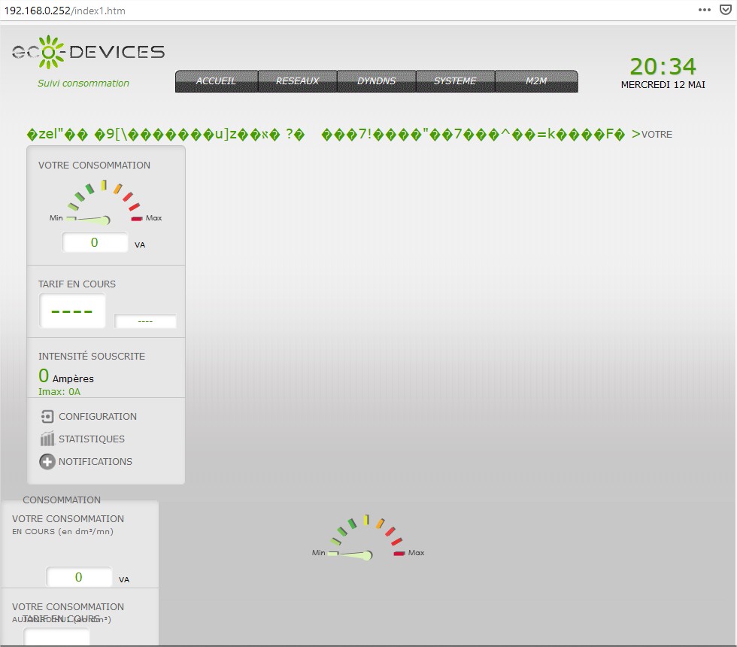Click the STATISTIQUES text link
Viewport: 737px width, 647px height.
[92, 439]
